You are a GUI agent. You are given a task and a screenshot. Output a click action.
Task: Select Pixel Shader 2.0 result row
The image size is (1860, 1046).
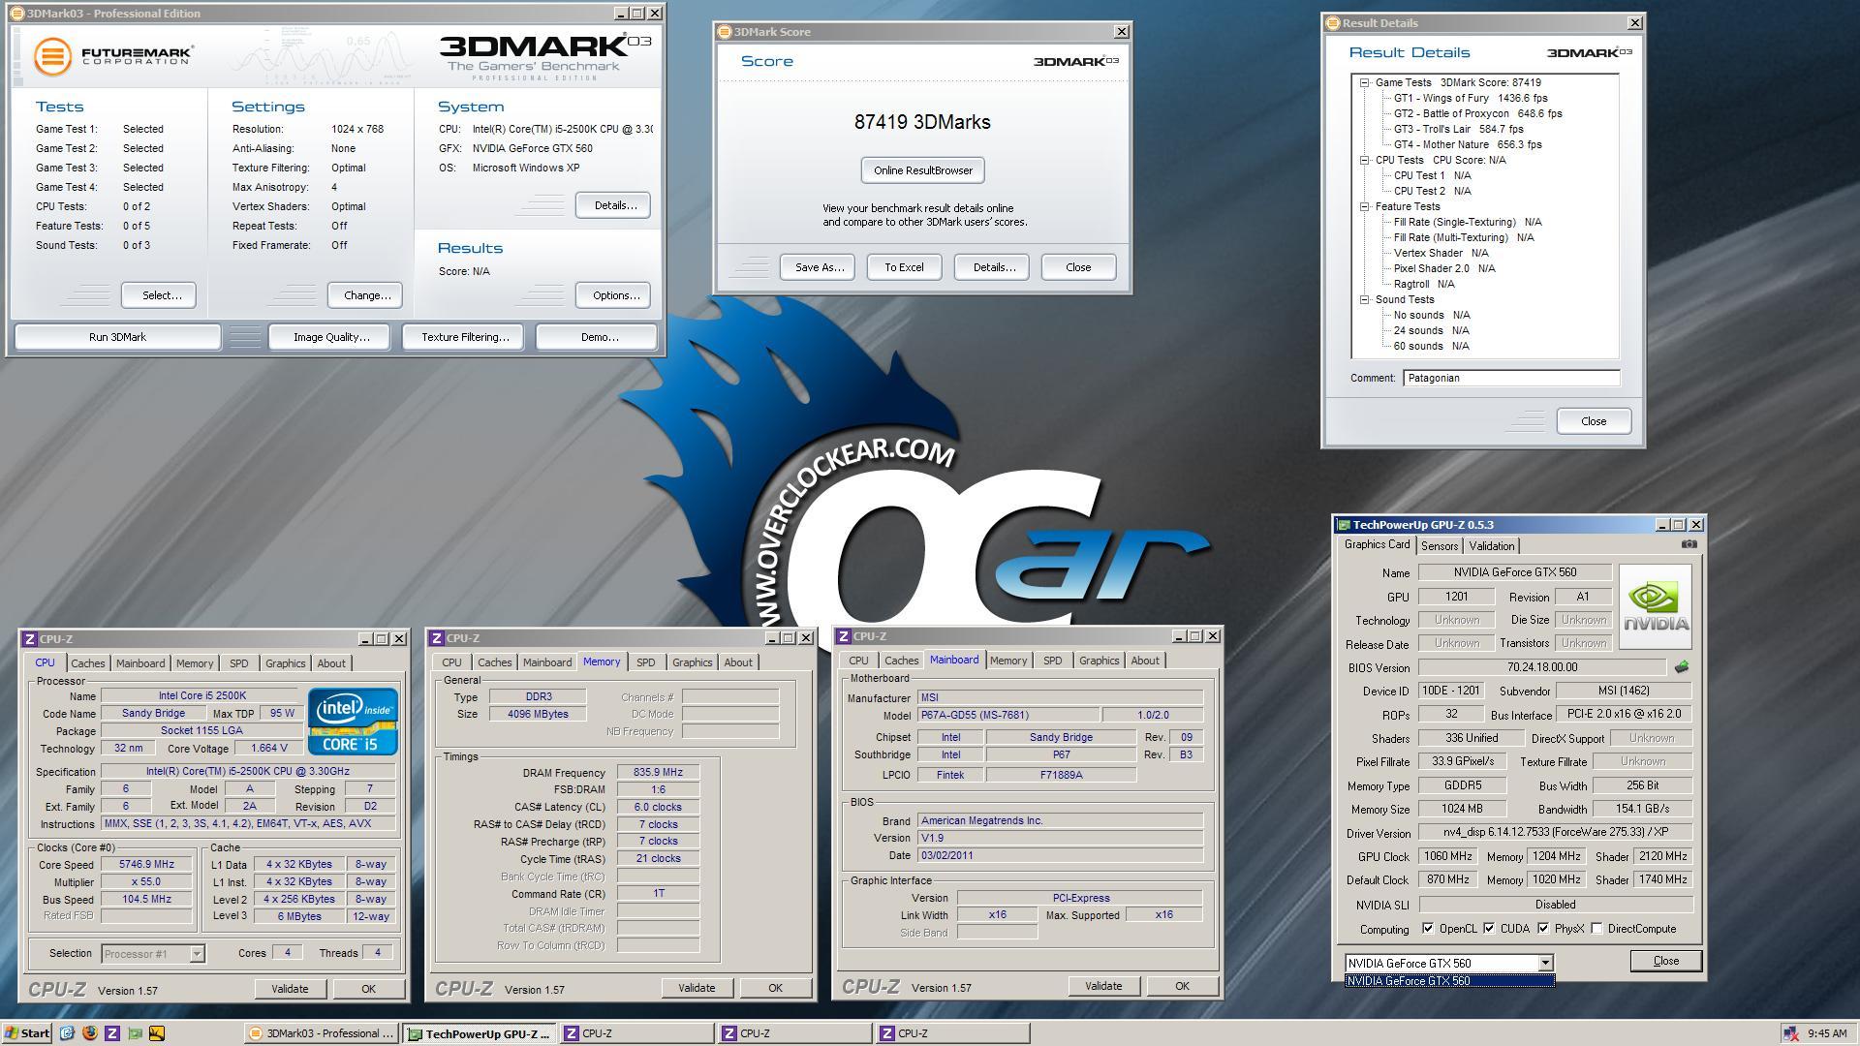pyautogui.click(x=1443, y=268)
